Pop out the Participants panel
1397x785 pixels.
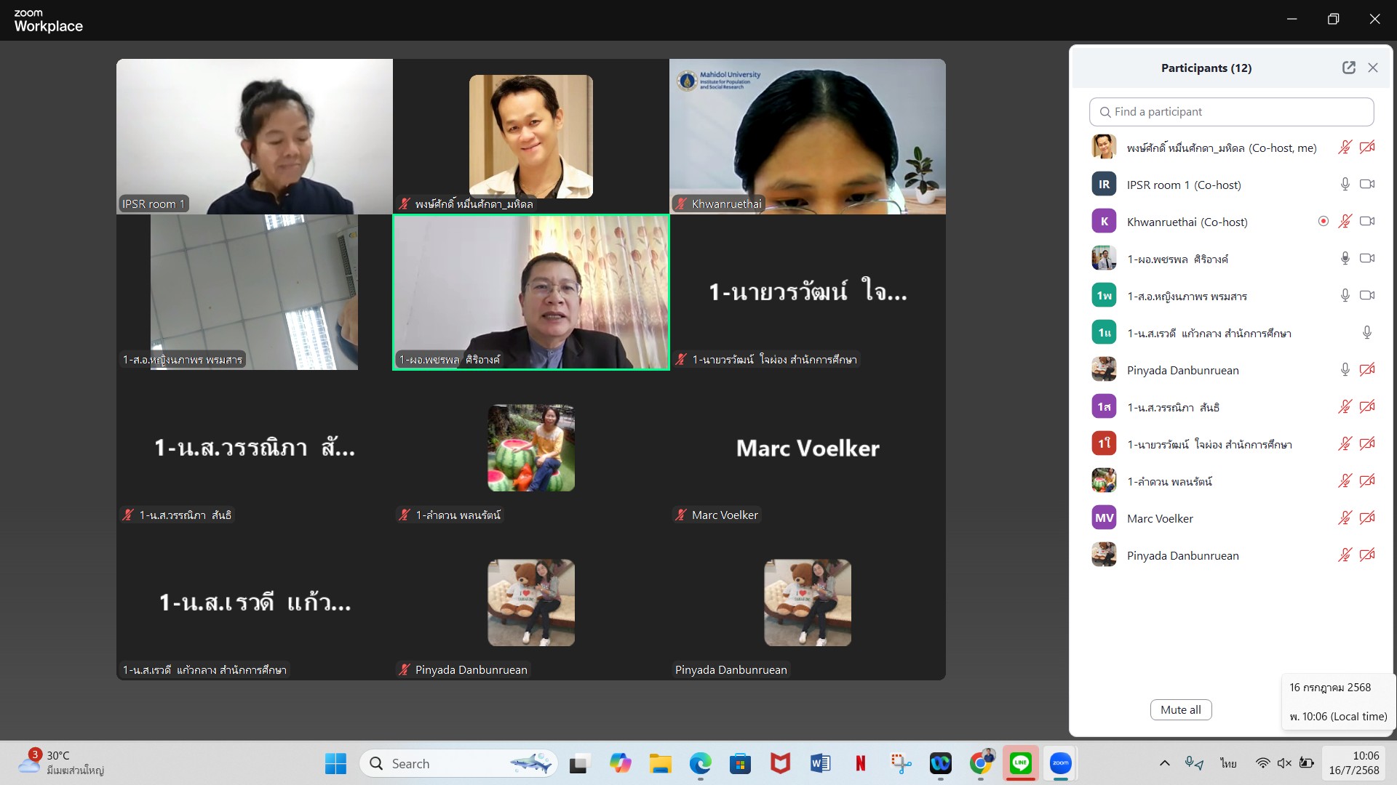point(1348,68)
